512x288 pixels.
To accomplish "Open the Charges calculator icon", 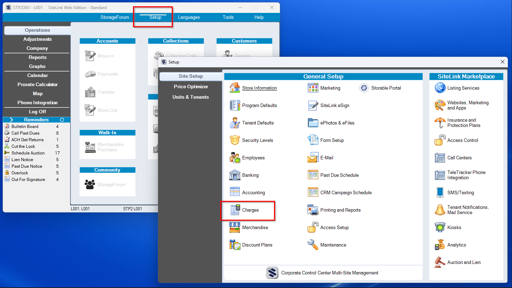I will click(x=235, y=210).
